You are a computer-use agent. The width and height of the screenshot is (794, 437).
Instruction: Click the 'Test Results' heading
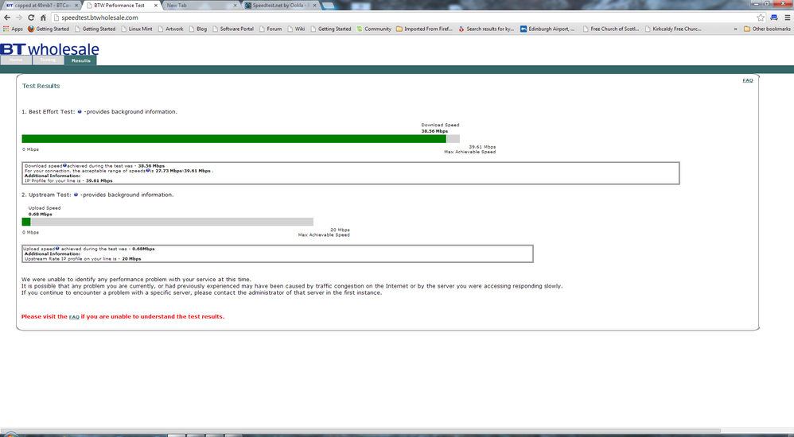[41, 86]
